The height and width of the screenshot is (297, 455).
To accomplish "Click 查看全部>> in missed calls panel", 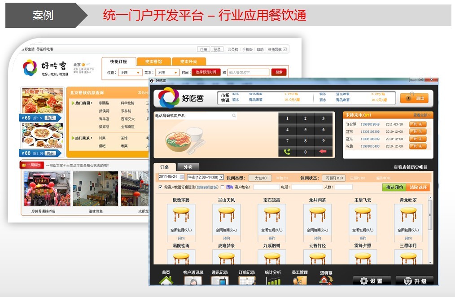I will coord(422,115).
